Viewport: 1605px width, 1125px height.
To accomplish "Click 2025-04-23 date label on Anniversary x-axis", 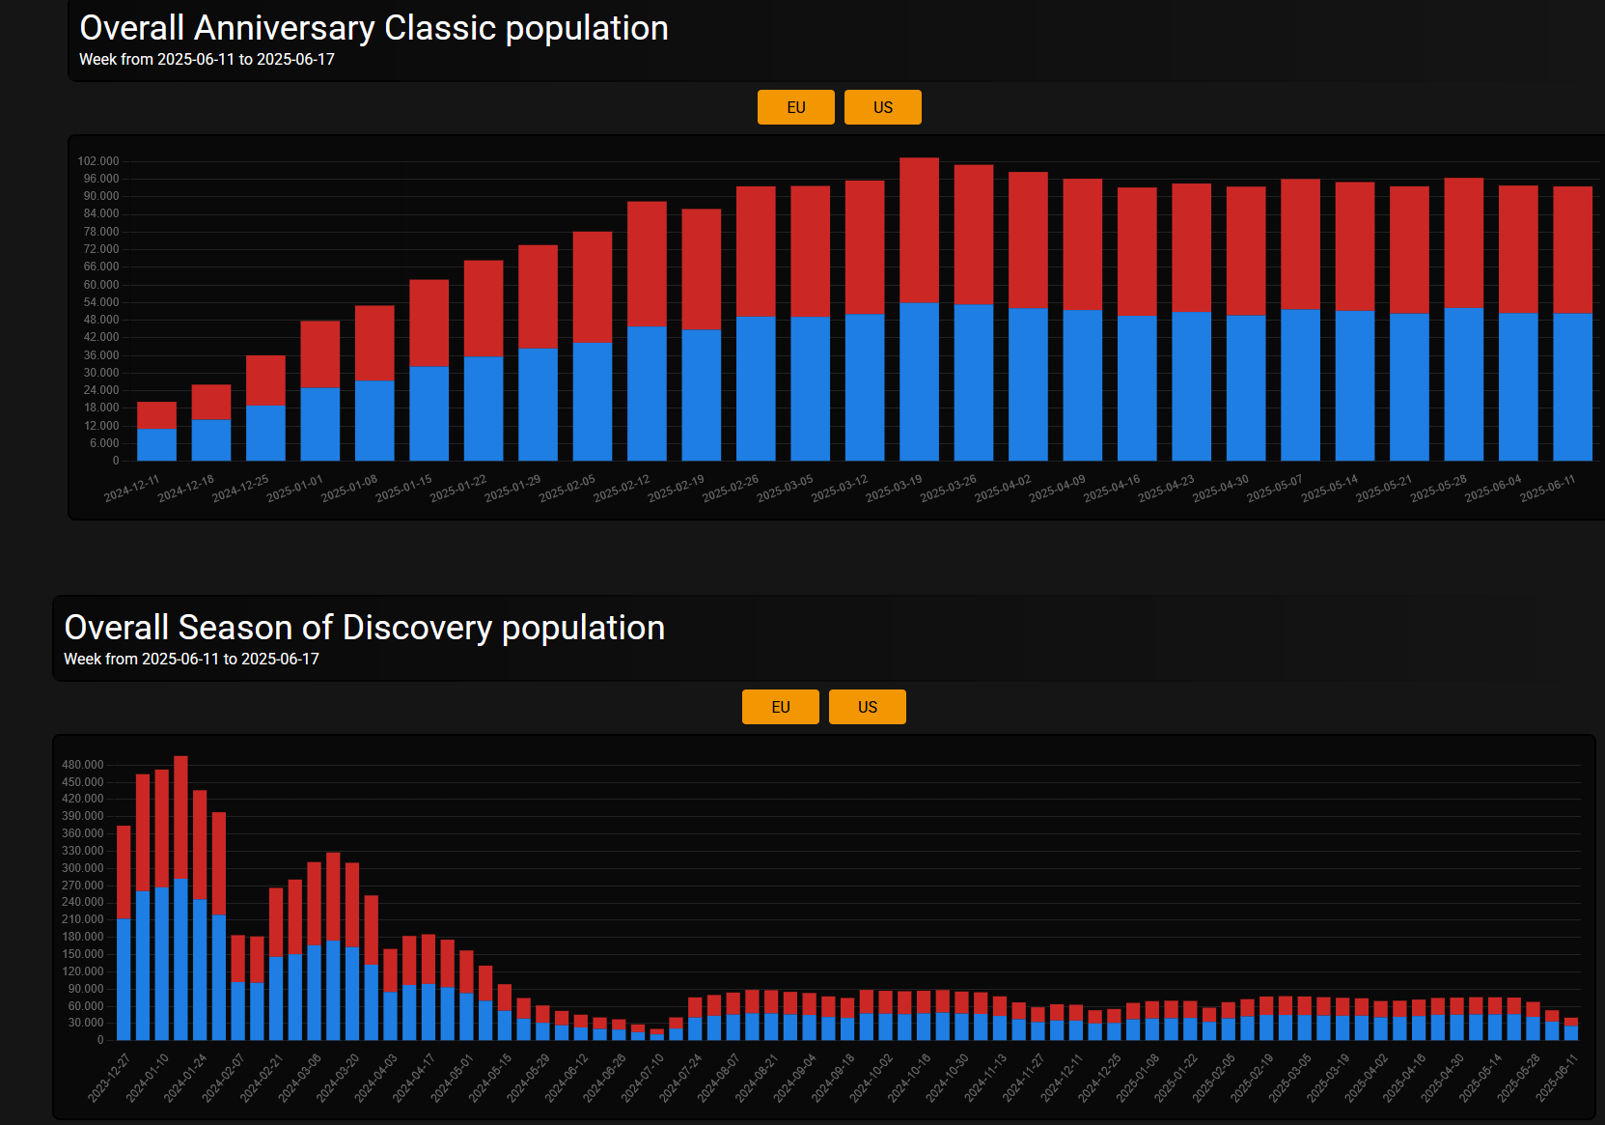I will pyautogui.click(x=1166, y=488).
